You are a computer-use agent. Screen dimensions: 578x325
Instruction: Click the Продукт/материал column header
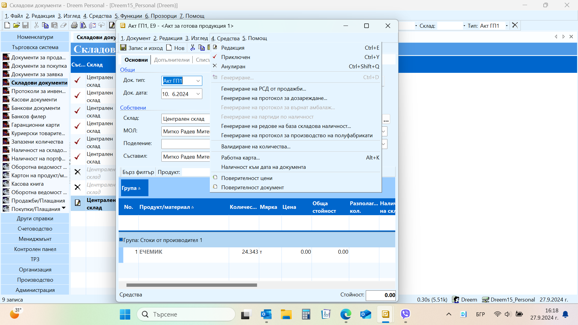pos(183,207)
